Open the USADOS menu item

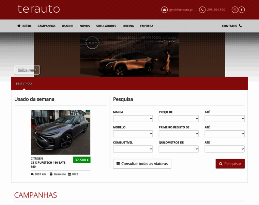(67, 26)
